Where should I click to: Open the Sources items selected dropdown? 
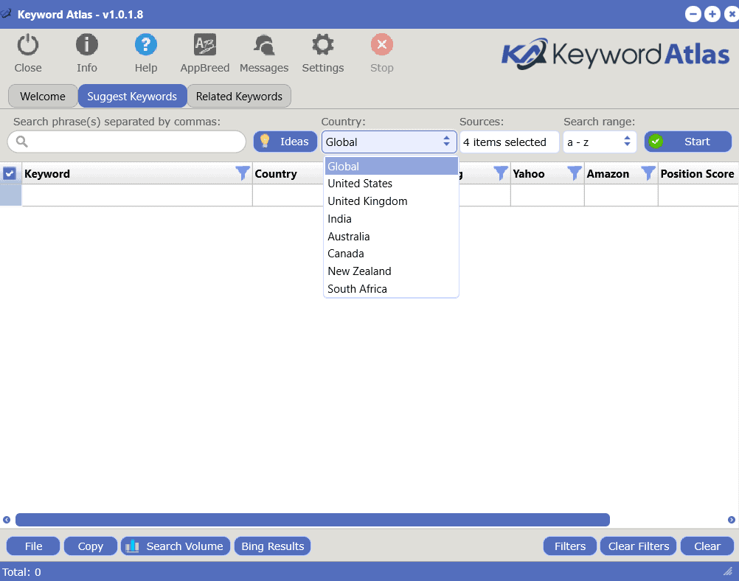[x=508, y=142]
